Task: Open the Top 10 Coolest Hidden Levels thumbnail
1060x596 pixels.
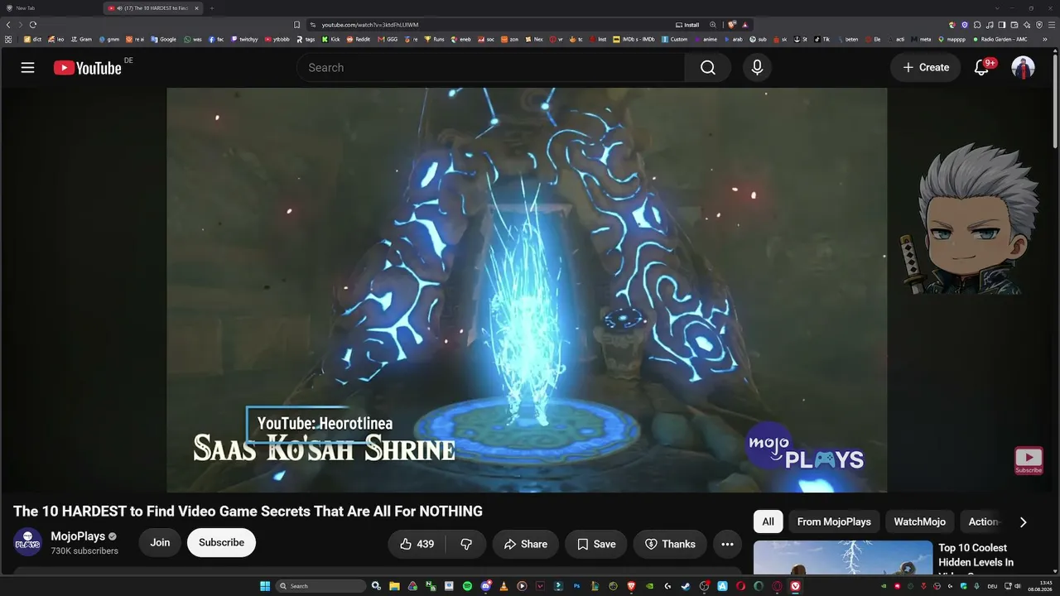Action: [x=843, y=558]
